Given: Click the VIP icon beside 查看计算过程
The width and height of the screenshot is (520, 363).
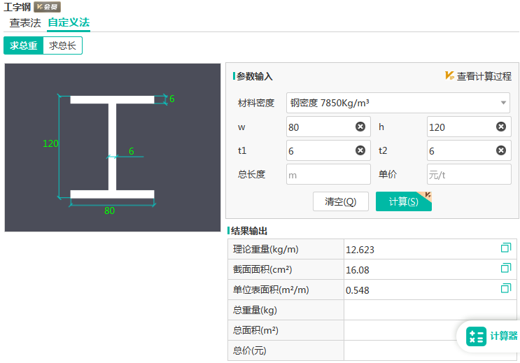Looking at the screenshot, I should [x=449, y=76].
